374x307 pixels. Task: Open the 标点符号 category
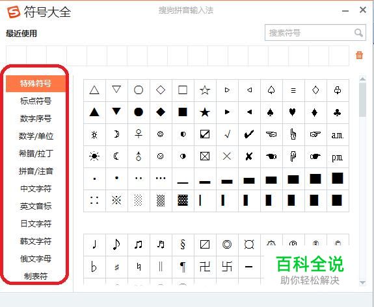coord(36,101)
